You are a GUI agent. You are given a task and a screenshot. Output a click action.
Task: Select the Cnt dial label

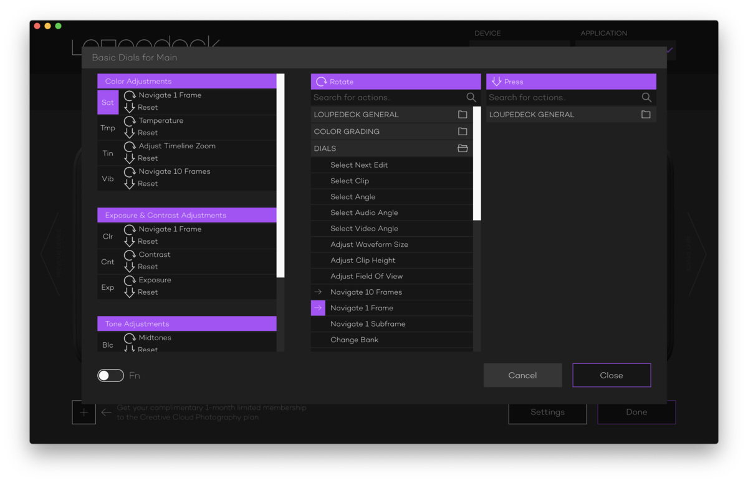click(x=108, y=262)
